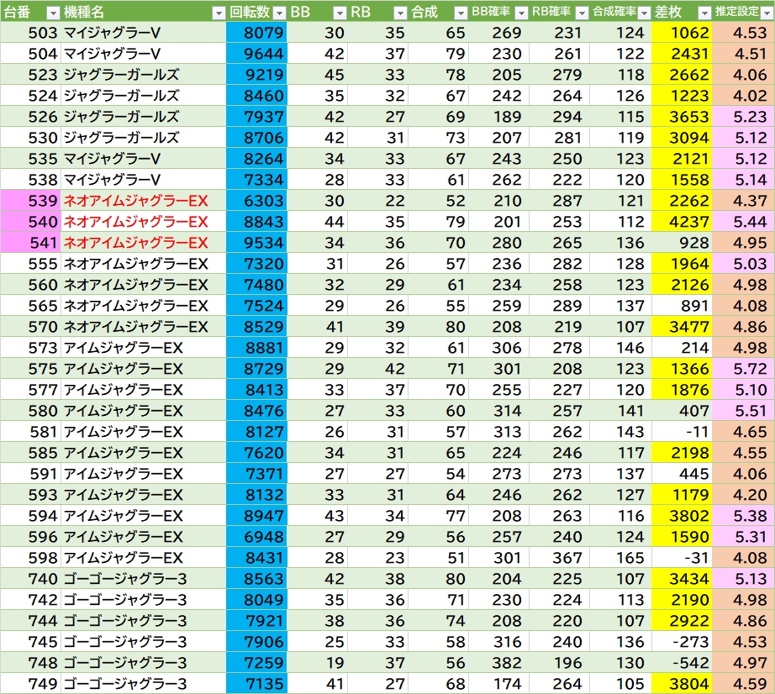775x694 pixels.
Task: Expand the 回転数 filter arrow
Action: [279, 13]
